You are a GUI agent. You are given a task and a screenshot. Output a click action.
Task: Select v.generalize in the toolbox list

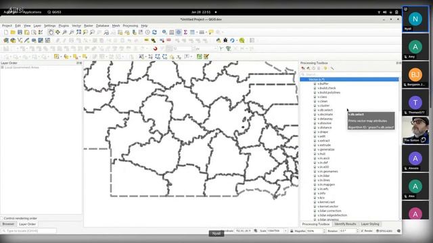tap(326, 149)
